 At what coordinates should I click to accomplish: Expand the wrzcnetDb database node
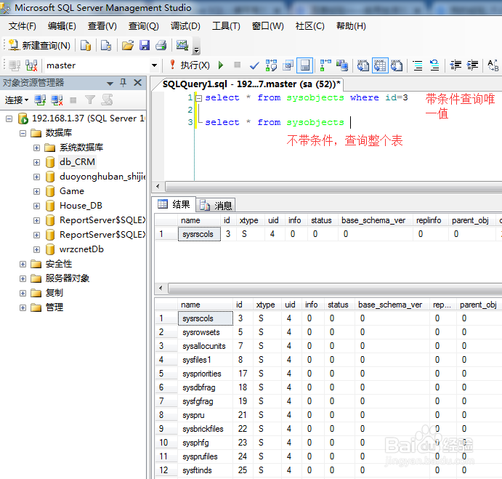tap(36, 249)
